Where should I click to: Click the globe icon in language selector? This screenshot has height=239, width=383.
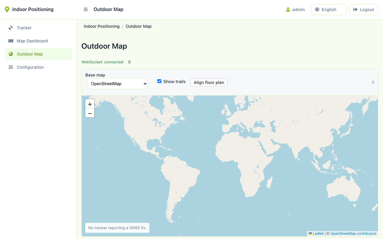pos(317,10)
